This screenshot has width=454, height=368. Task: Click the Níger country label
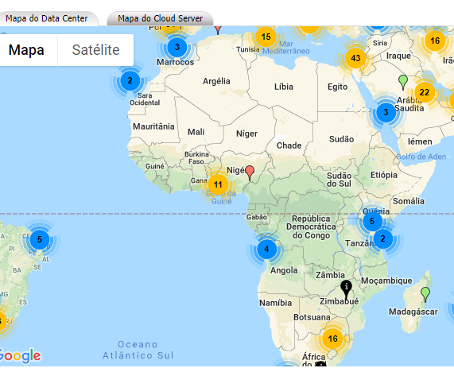tap(246, 134)
